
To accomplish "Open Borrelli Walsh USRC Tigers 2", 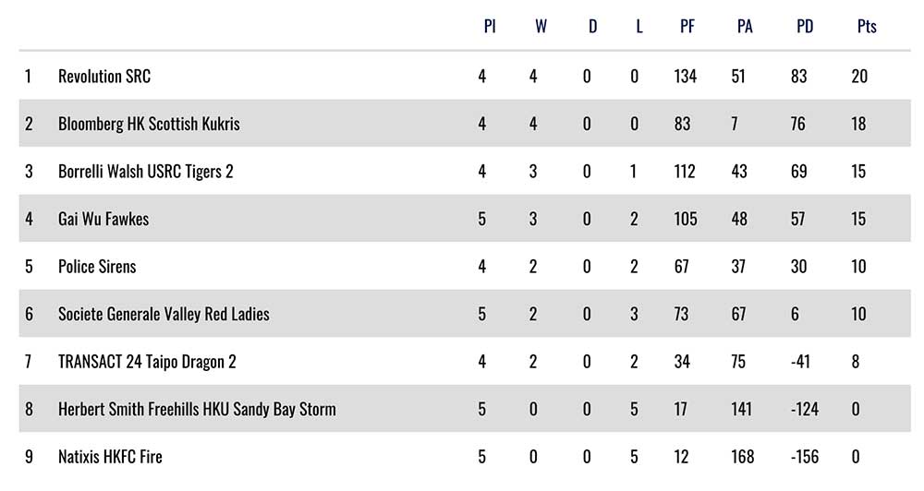I will pyautogui.click(x=145, y=172).
